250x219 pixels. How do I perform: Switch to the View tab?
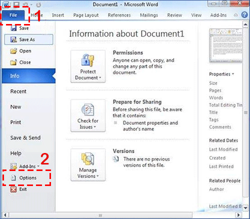coord(196,15)
